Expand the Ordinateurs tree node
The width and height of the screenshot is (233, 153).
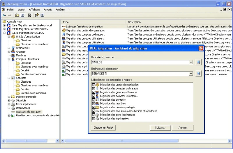9,48
